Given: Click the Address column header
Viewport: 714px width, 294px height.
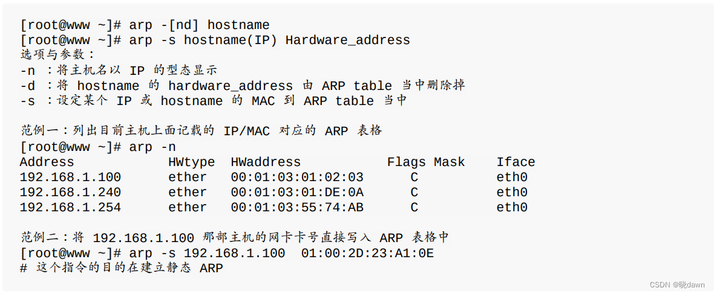Looking at the screenshot, I should pyautogui.click(x=47, y=162).
